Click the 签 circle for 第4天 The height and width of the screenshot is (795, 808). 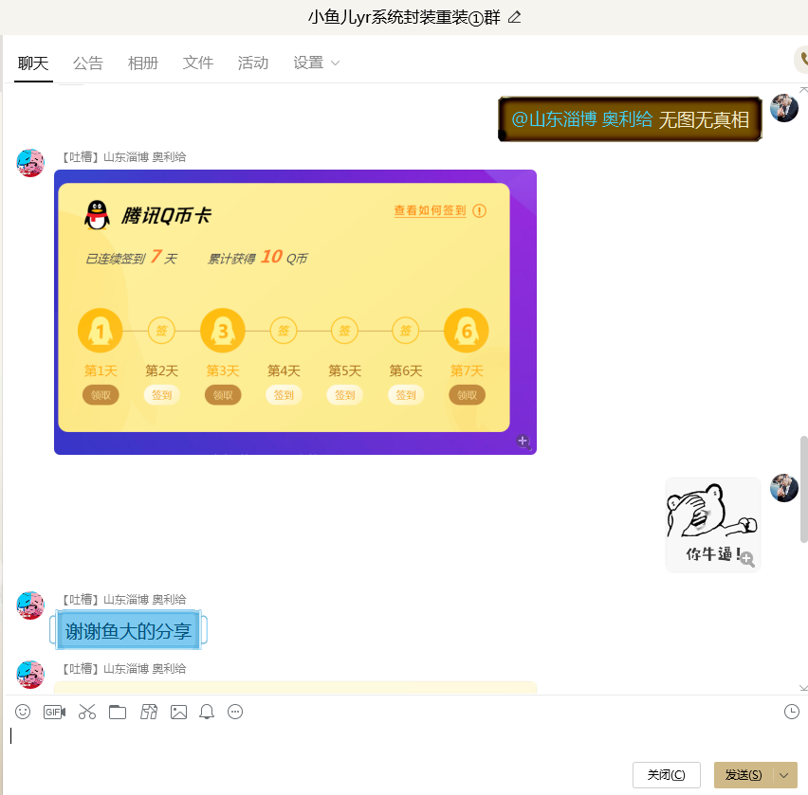(284, 331)
